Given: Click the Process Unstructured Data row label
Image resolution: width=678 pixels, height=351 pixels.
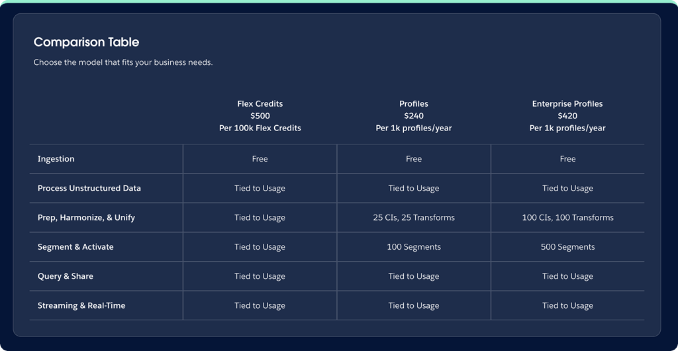Looking at the screenshot, I should (89, 188).
